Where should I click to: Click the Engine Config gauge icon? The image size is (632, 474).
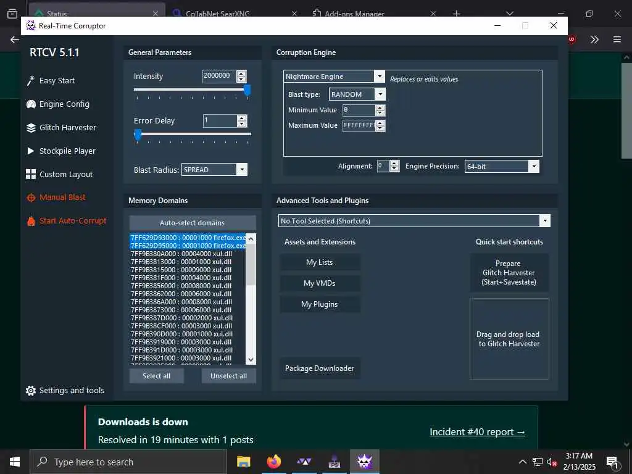pos(31,104)
